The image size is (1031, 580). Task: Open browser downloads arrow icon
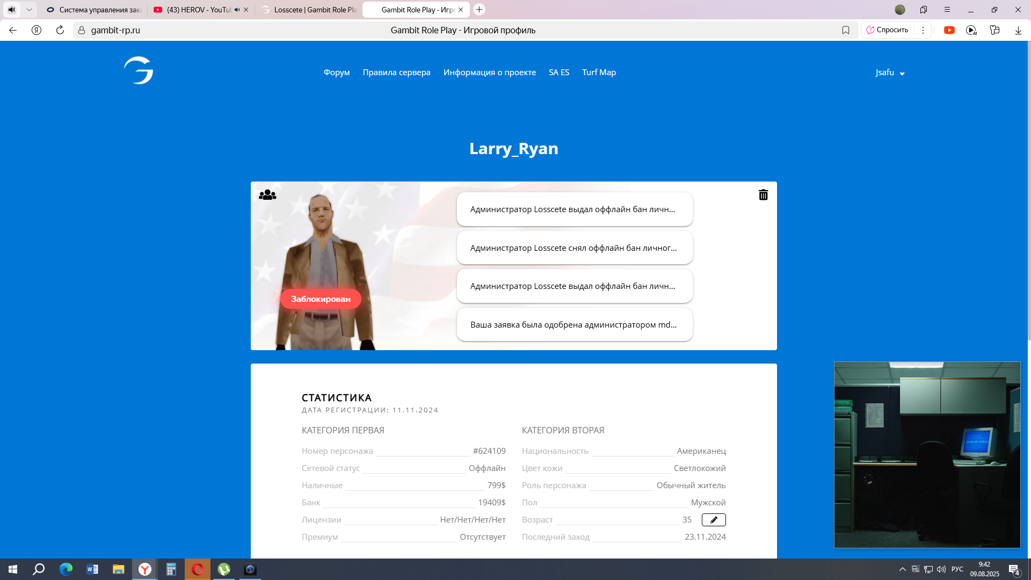pyautogui.click(x=1018, y=30)
